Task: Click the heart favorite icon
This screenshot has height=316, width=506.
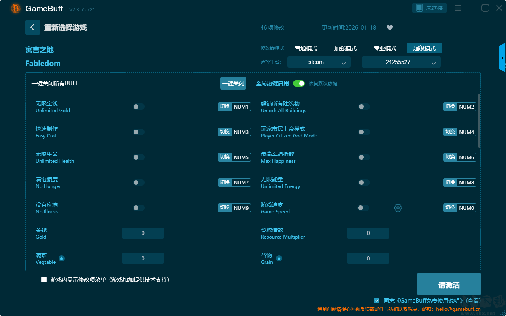Action: (x=390, y=28)
